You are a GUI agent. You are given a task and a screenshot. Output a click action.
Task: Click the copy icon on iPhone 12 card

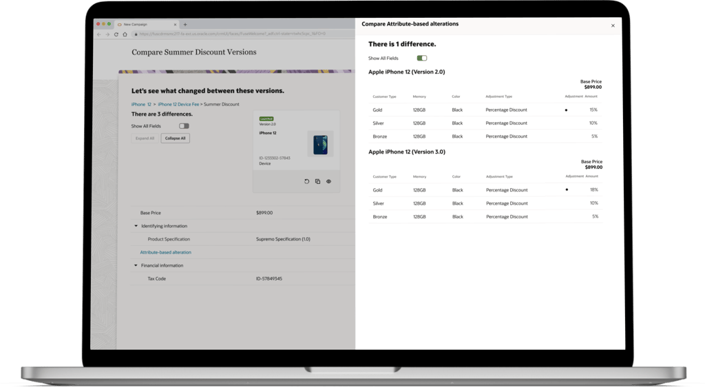tap(317, 181)
